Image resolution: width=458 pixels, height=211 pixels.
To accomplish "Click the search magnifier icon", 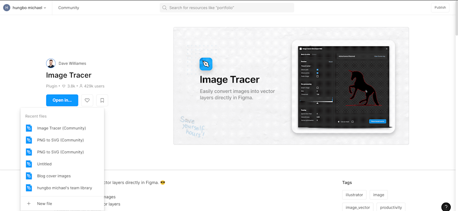I will coord(165,8).
